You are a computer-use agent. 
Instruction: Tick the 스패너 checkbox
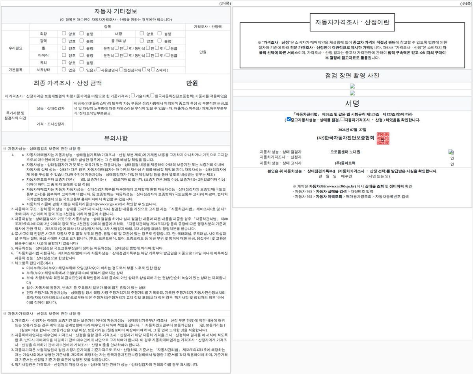(x=153, y=70)
